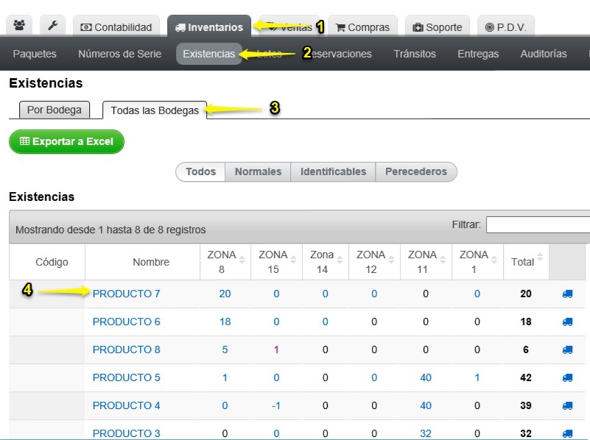Click ZONA 11 value 32 for PRODUCTO 3
Image resolution: width=590 pixels, height=440 pixels.
click(x=426, y=433)
